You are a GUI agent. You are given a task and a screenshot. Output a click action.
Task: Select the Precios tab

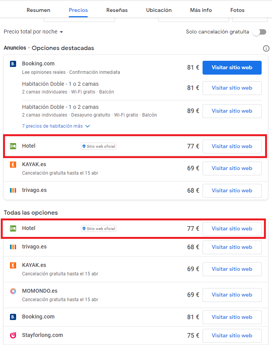click(78, 10)
